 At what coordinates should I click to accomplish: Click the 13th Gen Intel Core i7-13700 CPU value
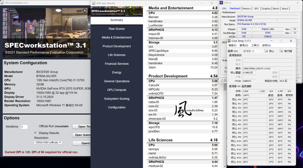(60, 80)
